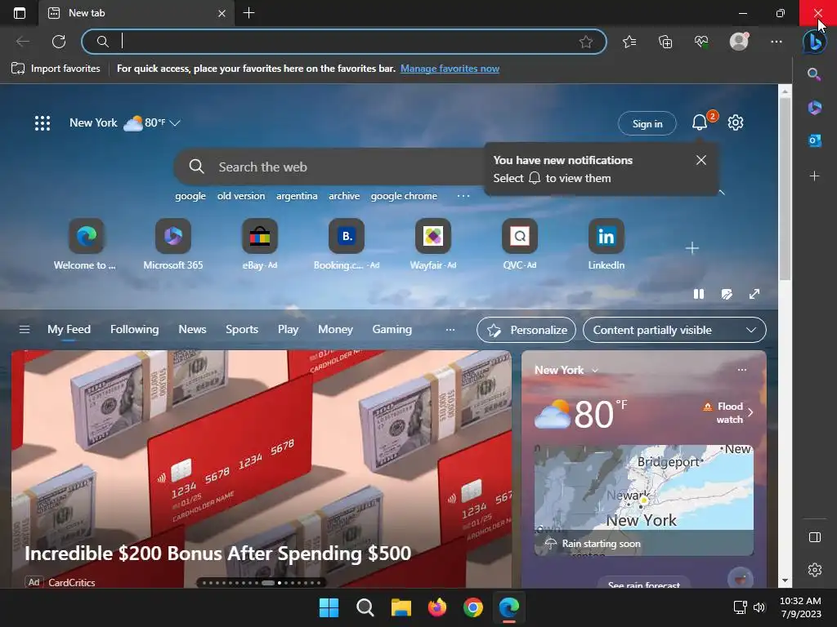
Task: Open the LinkedIn quick link tile
Action: (x=606, y=245)
